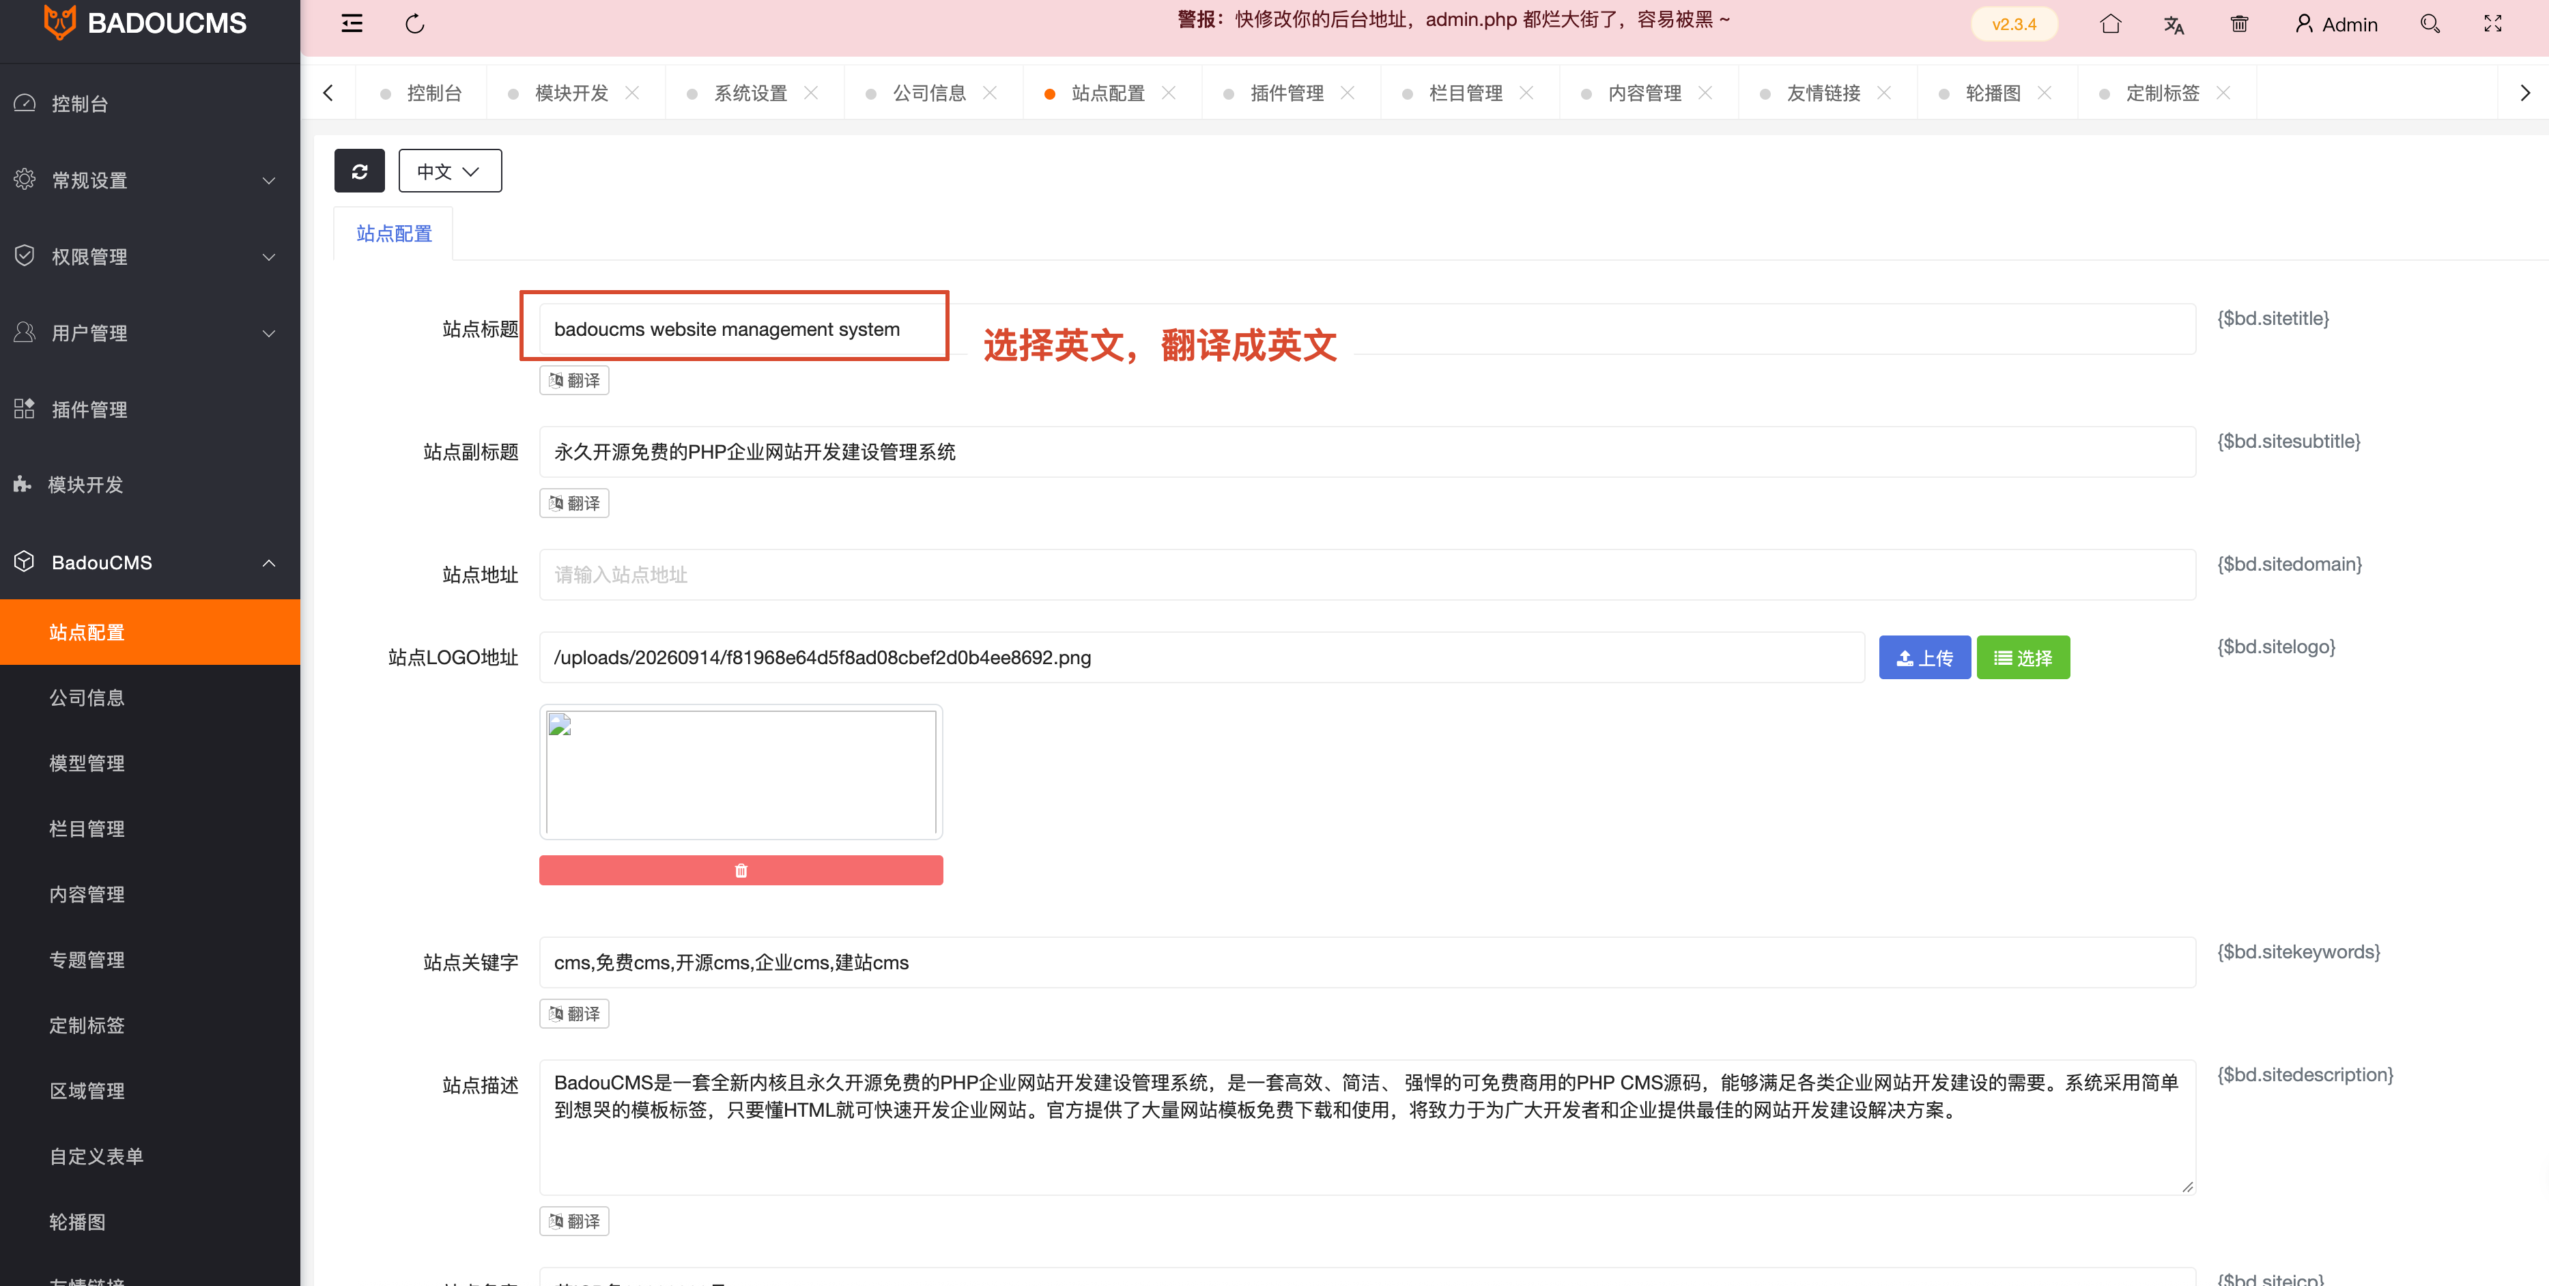Open 控制台 in the sidebar
The width and height of the screenshot is (2549, 1286).
[x=150, y=103]
